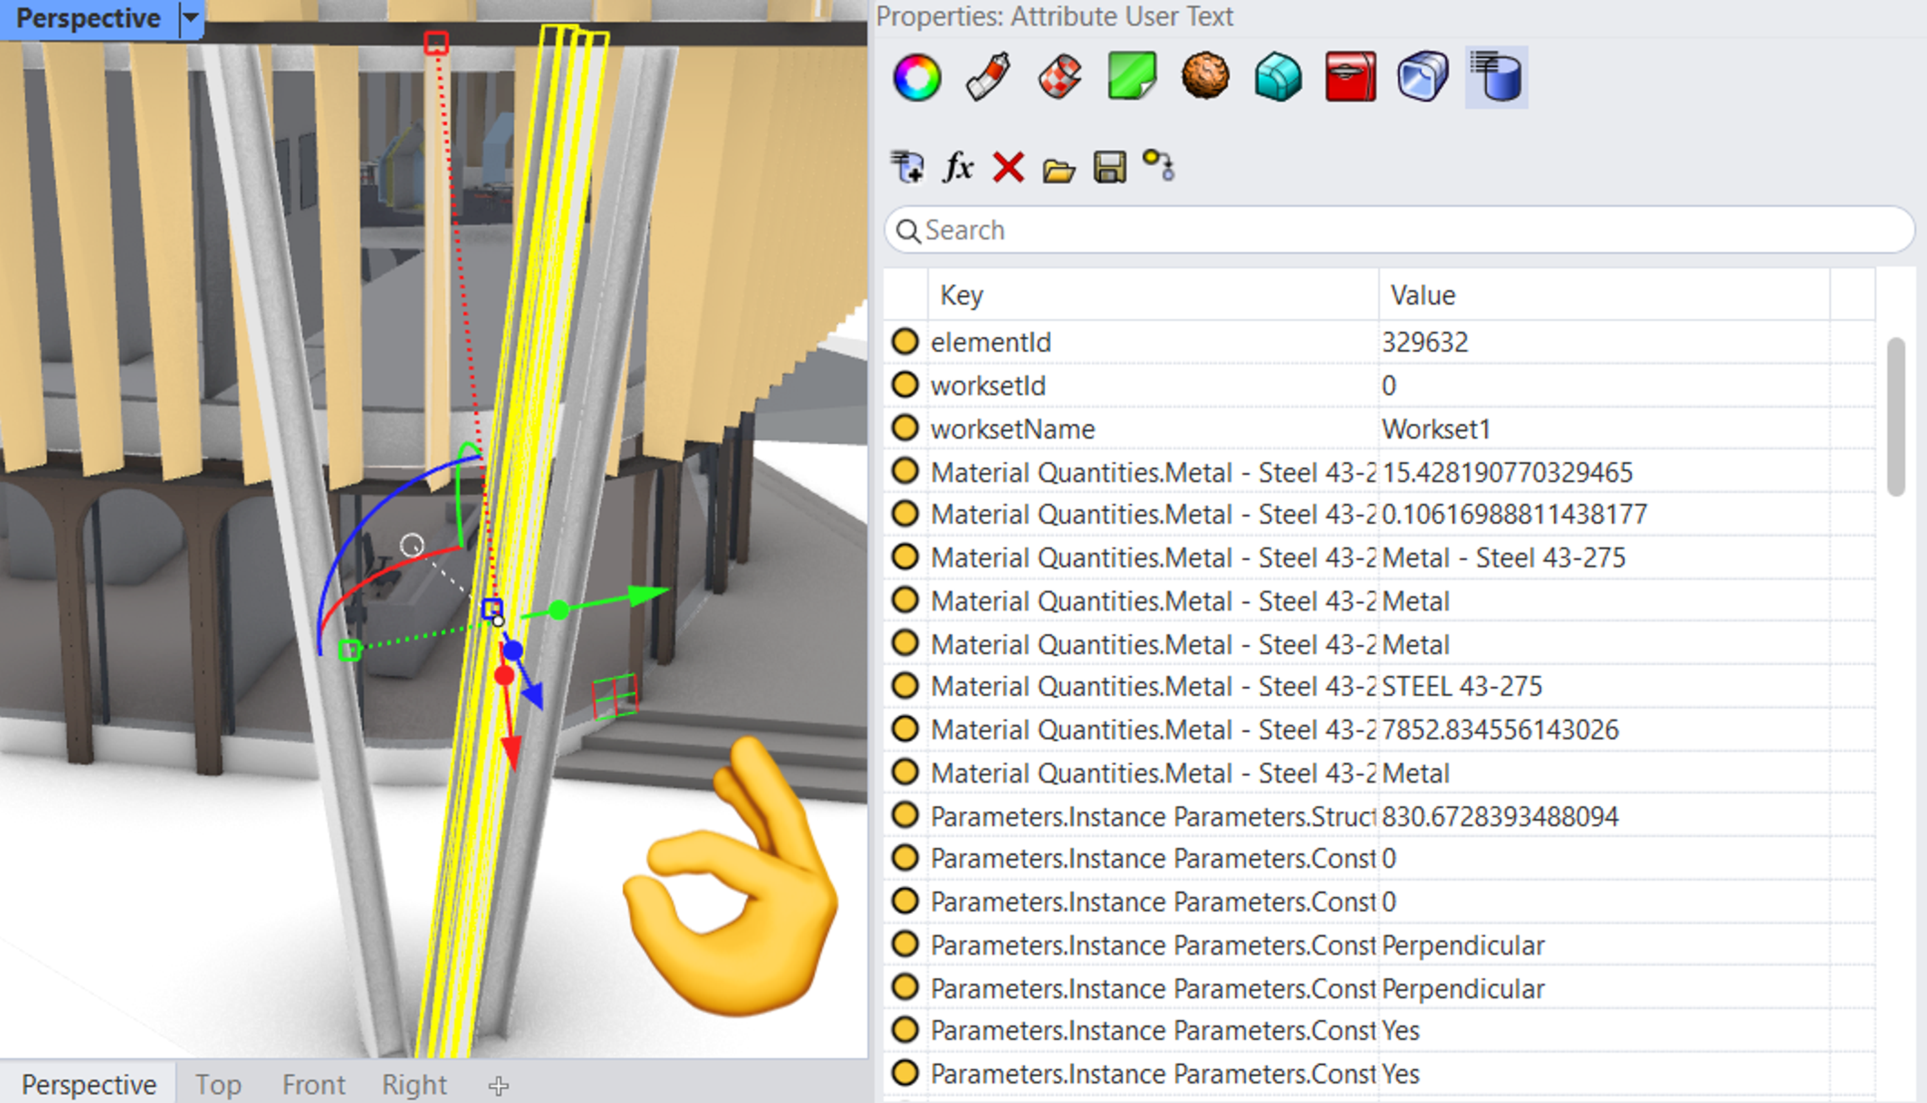Open the Material paint tube properties icon
This screenshot has height=1103, width=1927.
coord(988,77)
